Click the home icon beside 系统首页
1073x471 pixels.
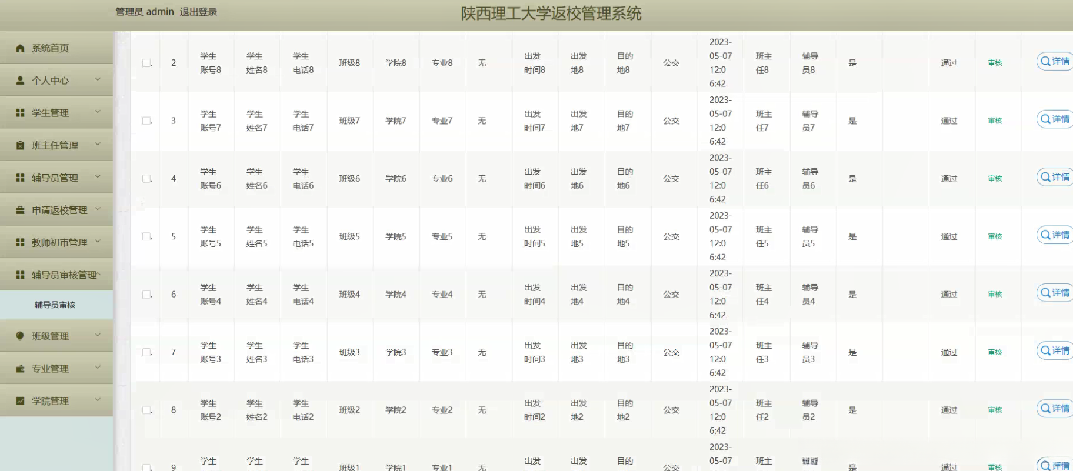[x=20, y=48]
